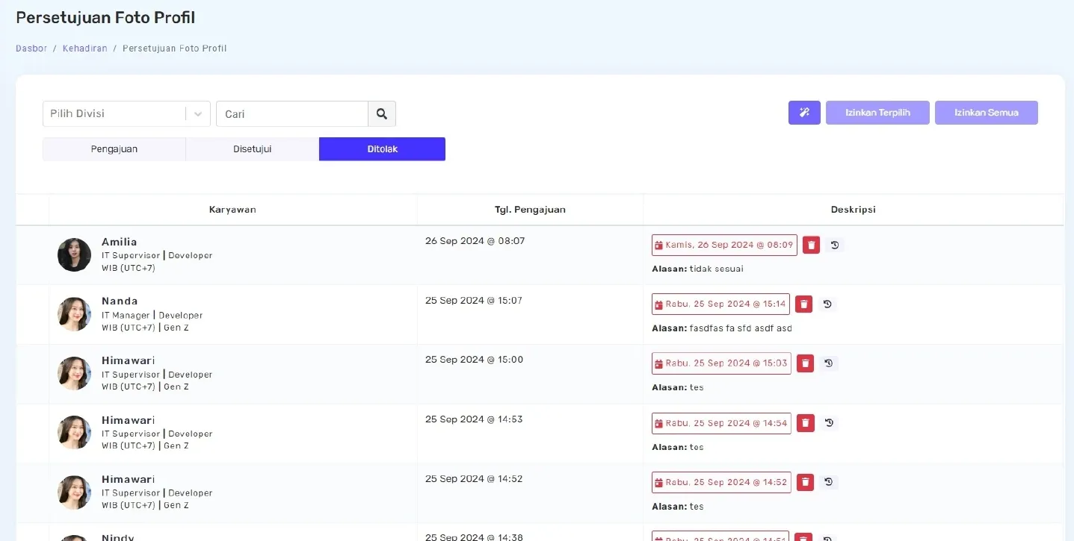Select the employee name Amilia
Screen dimensions: 1074x541
click(120, 242)
